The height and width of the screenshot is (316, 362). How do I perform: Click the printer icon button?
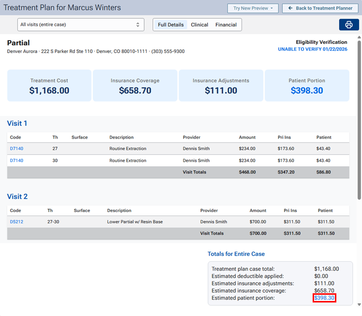pos(348,25)
